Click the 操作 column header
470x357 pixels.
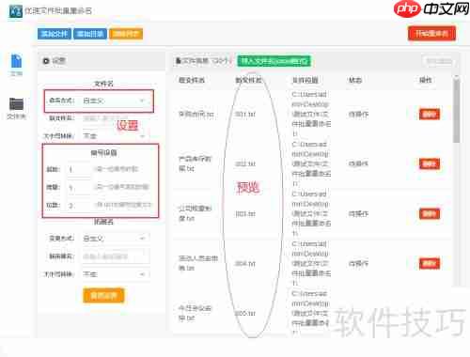coord(426,80)
